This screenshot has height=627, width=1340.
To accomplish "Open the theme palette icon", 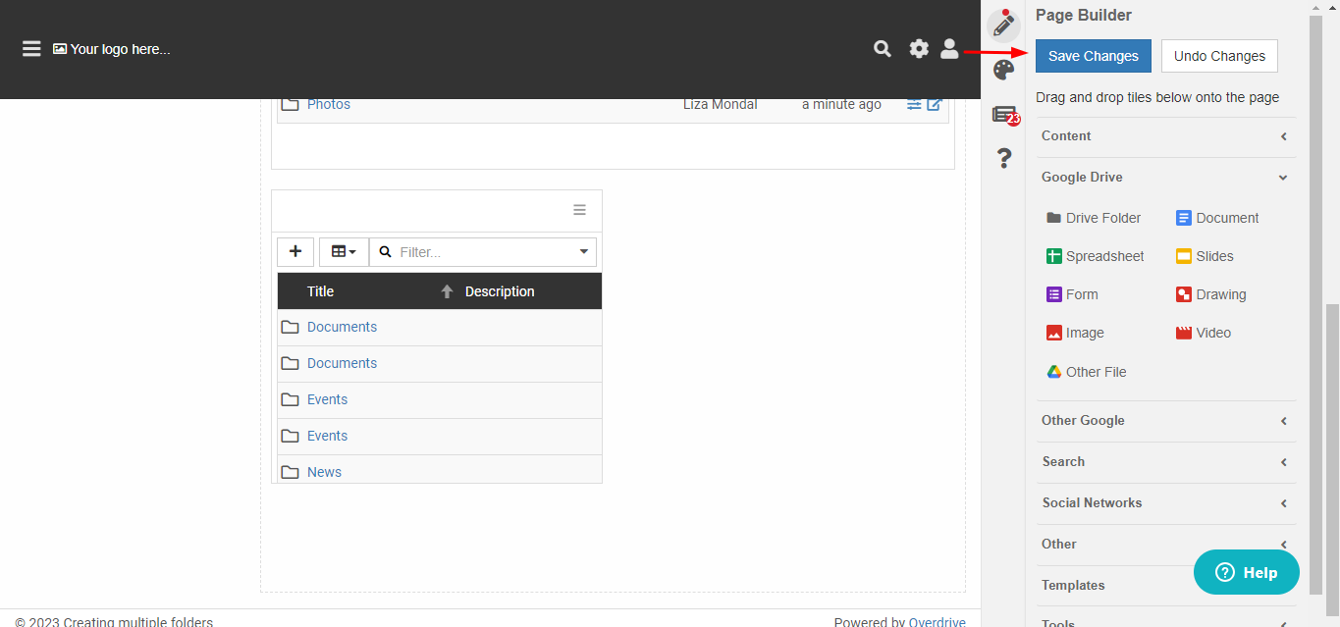I will 1003,70.
